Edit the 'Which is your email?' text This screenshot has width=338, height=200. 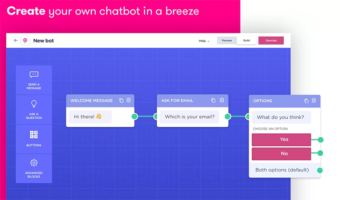[189, 116]
